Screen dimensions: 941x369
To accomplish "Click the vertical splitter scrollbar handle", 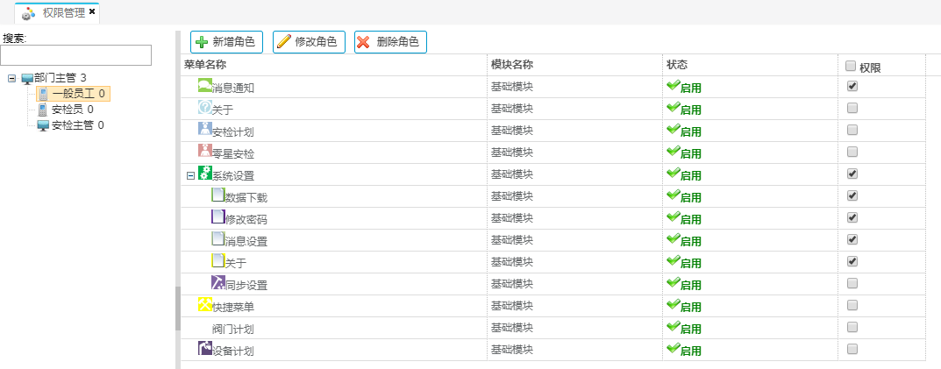I will 178,307.
